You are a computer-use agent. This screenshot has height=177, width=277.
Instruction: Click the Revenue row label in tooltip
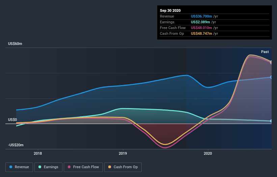[167, 16]
